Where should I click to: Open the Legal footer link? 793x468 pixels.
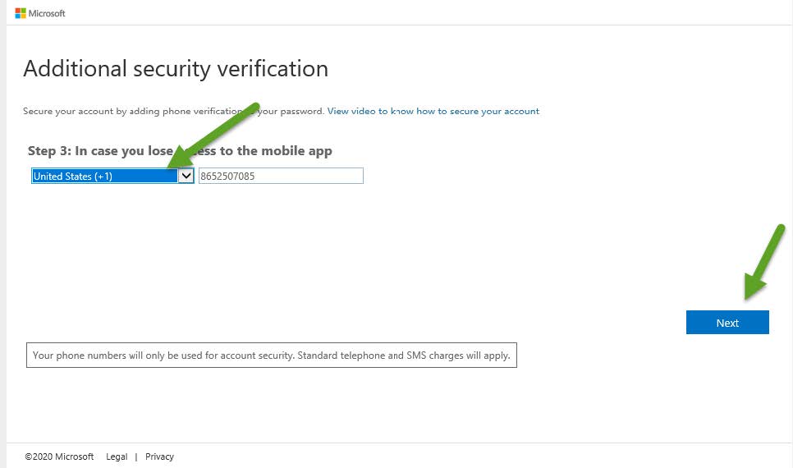pyautogui.click(x=117, y=457)
